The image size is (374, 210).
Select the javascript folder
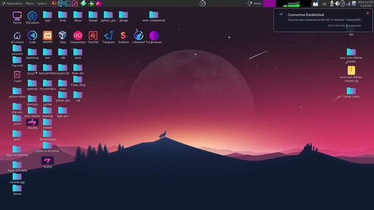tap(63, 69)
